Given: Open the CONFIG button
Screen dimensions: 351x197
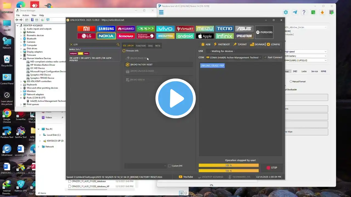Looking at the screenshot, I should click(x=273, y=44).
